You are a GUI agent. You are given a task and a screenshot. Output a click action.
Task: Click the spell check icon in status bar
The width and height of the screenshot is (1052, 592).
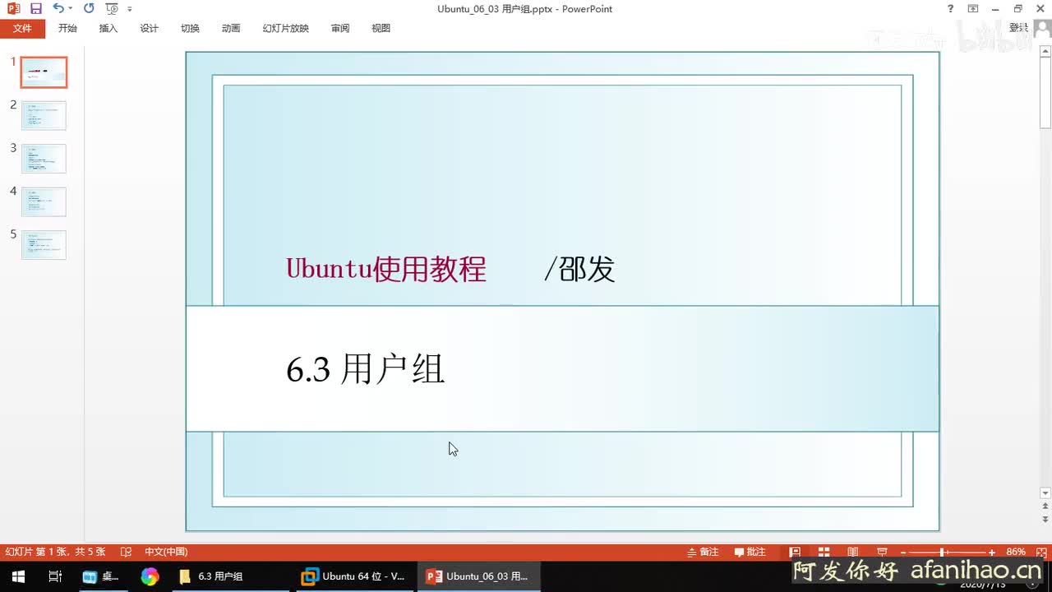click(126, 552)
